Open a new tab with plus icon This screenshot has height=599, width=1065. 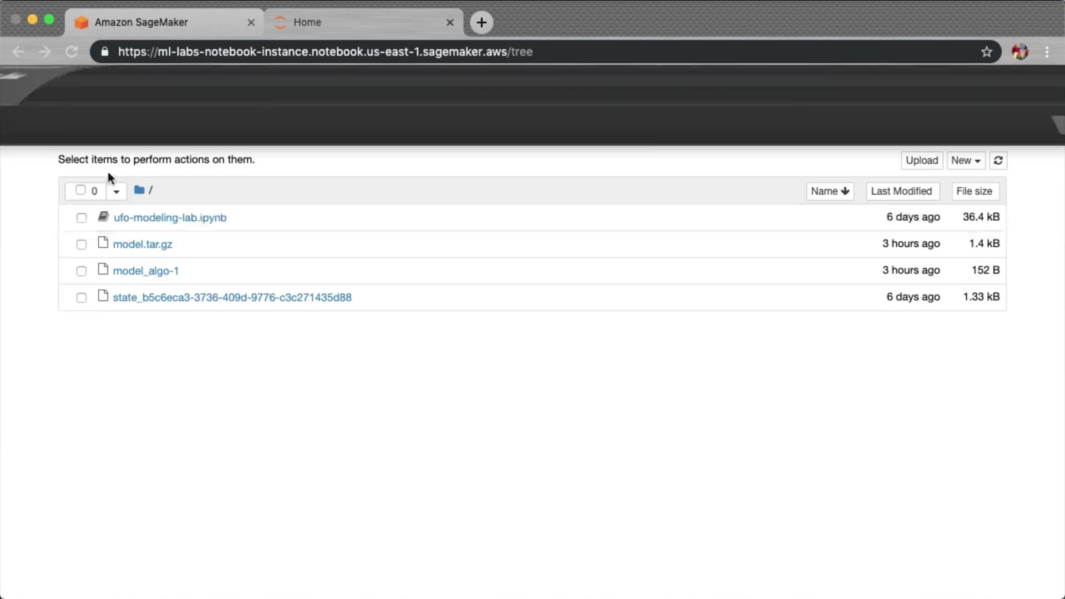pos(481,22)
